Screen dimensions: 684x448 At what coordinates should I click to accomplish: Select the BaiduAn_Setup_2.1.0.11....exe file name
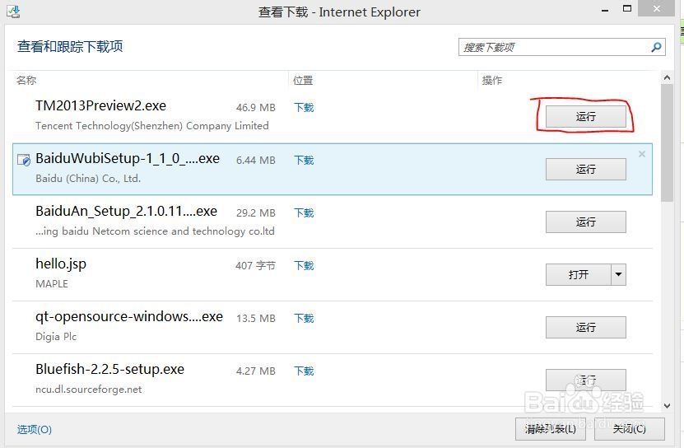coord(126,212)
